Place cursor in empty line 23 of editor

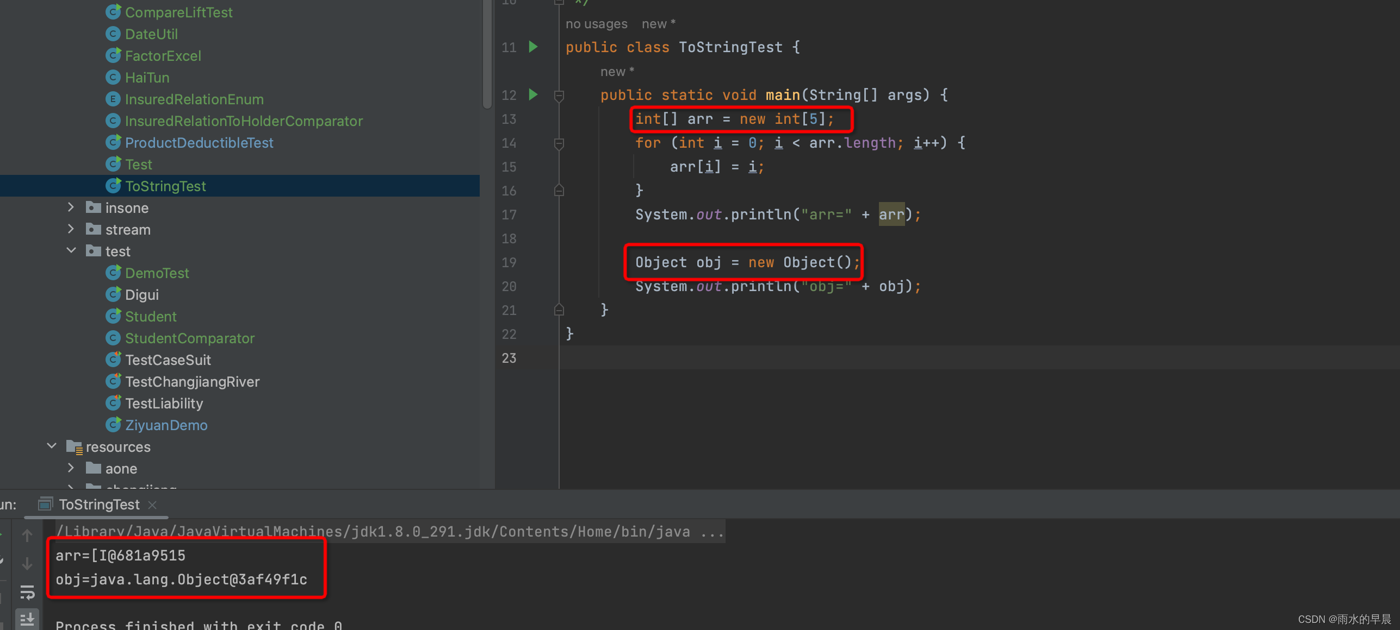(x=979, y=358)
